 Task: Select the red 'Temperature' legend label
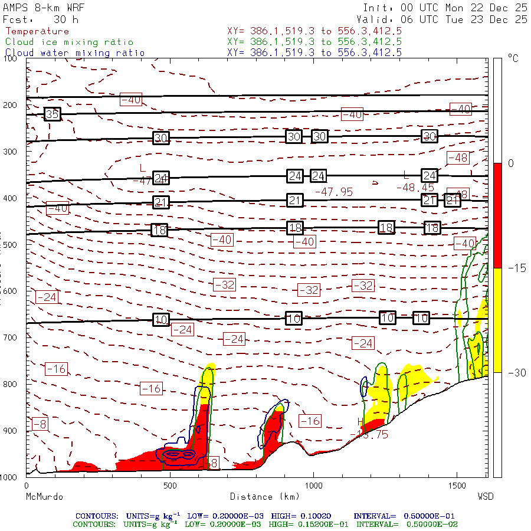point(37,31)
